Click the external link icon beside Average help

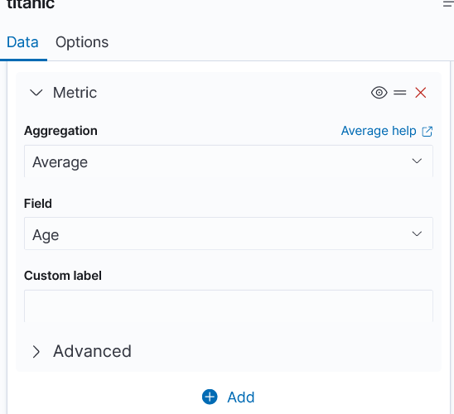click(x=427, y=132)
